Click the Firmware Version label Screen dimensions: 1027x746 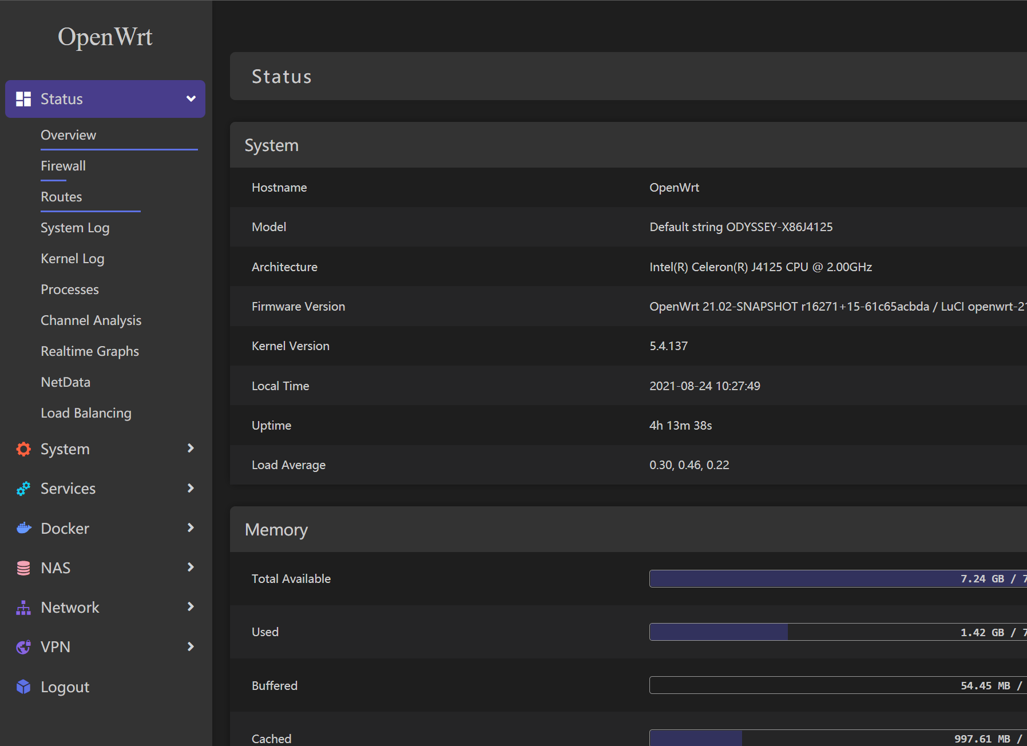pos(299,307)
